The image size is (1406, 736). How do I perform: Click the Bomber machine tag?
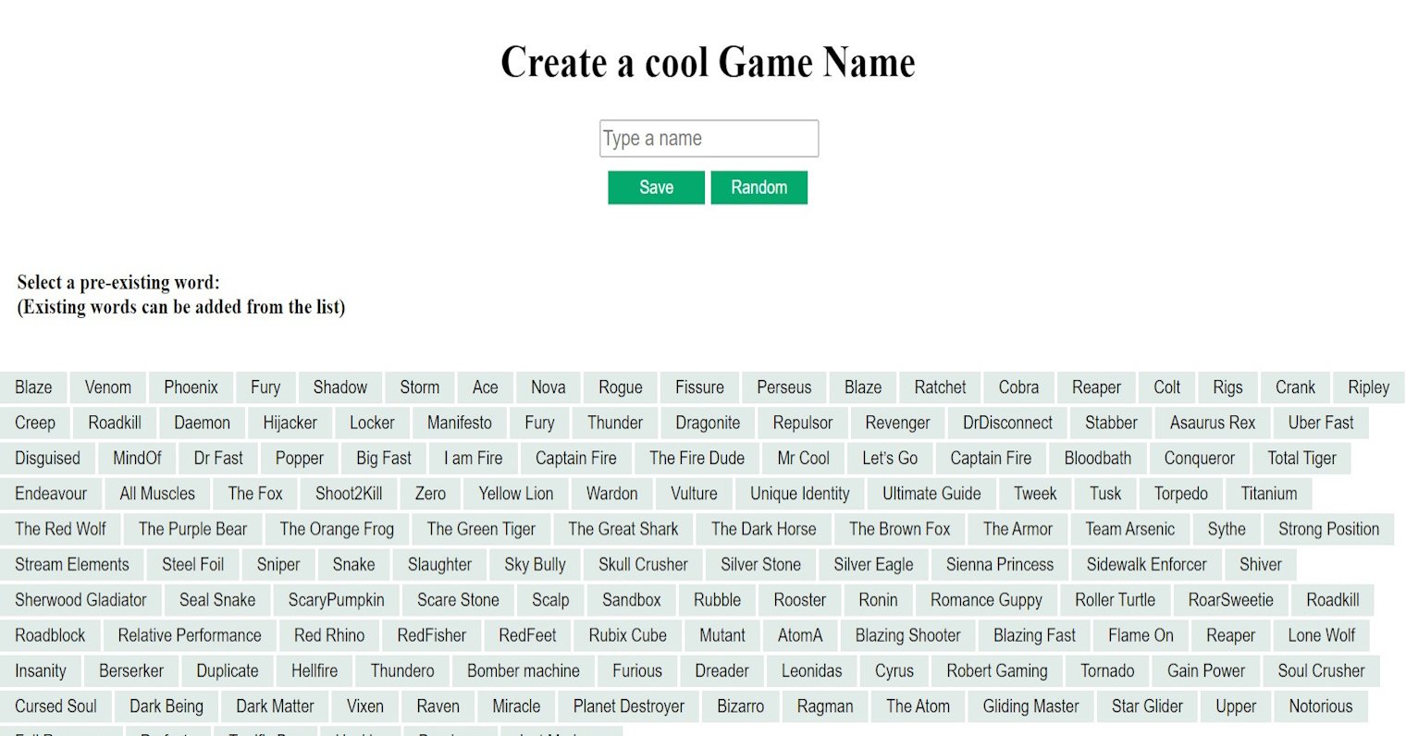point(523,671)
